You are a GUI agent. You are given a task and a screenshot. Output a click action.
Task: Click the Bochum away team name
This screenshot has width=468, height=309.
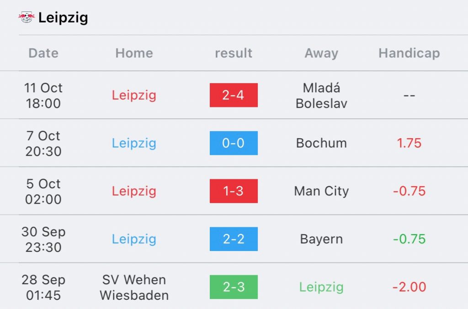[x=321, y=143]
